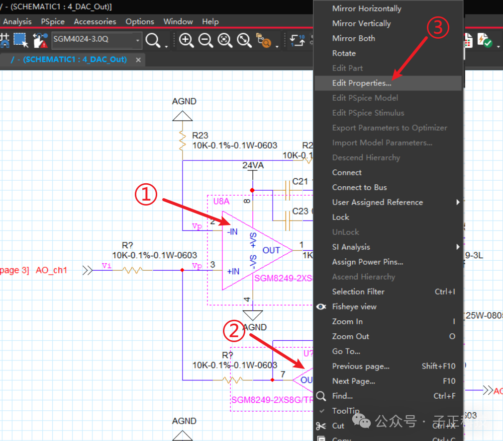Choose Find... in the context menu
Screen dimensions: 503x441
pos(388,396)
